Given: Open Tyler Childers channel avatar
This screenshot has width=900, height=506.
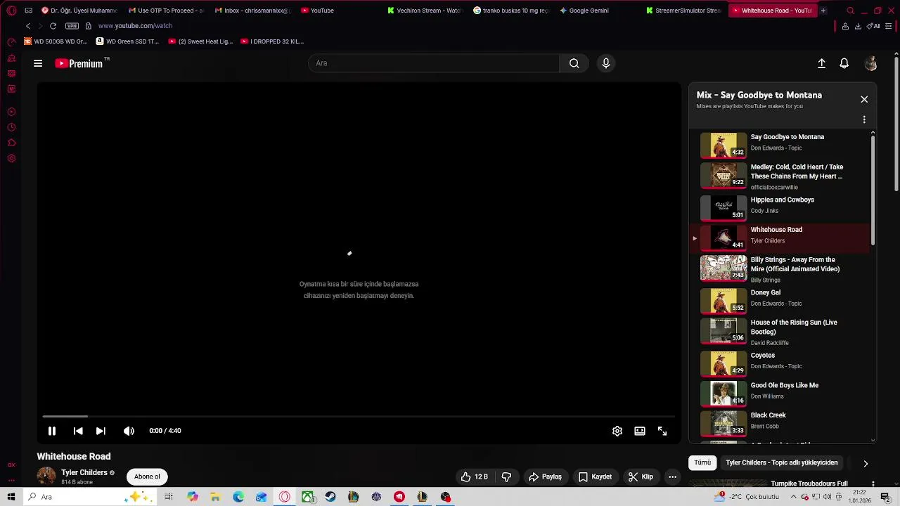Looking at the screenshot, I should [x=46, y=476].
